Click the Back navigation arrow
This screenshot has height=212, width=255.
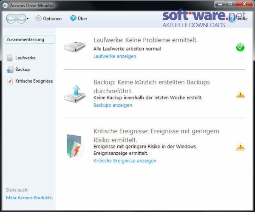click(11, 19)
